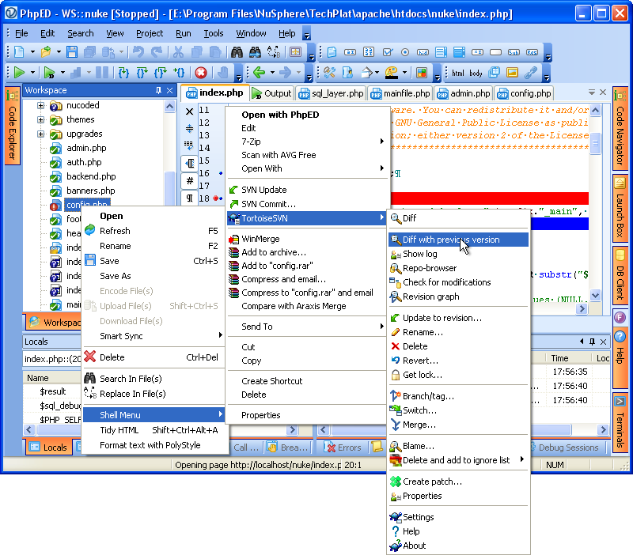Choose Format text with PolyStyle
This screenshot has width=633, height=559.
[x=154, y=445]
